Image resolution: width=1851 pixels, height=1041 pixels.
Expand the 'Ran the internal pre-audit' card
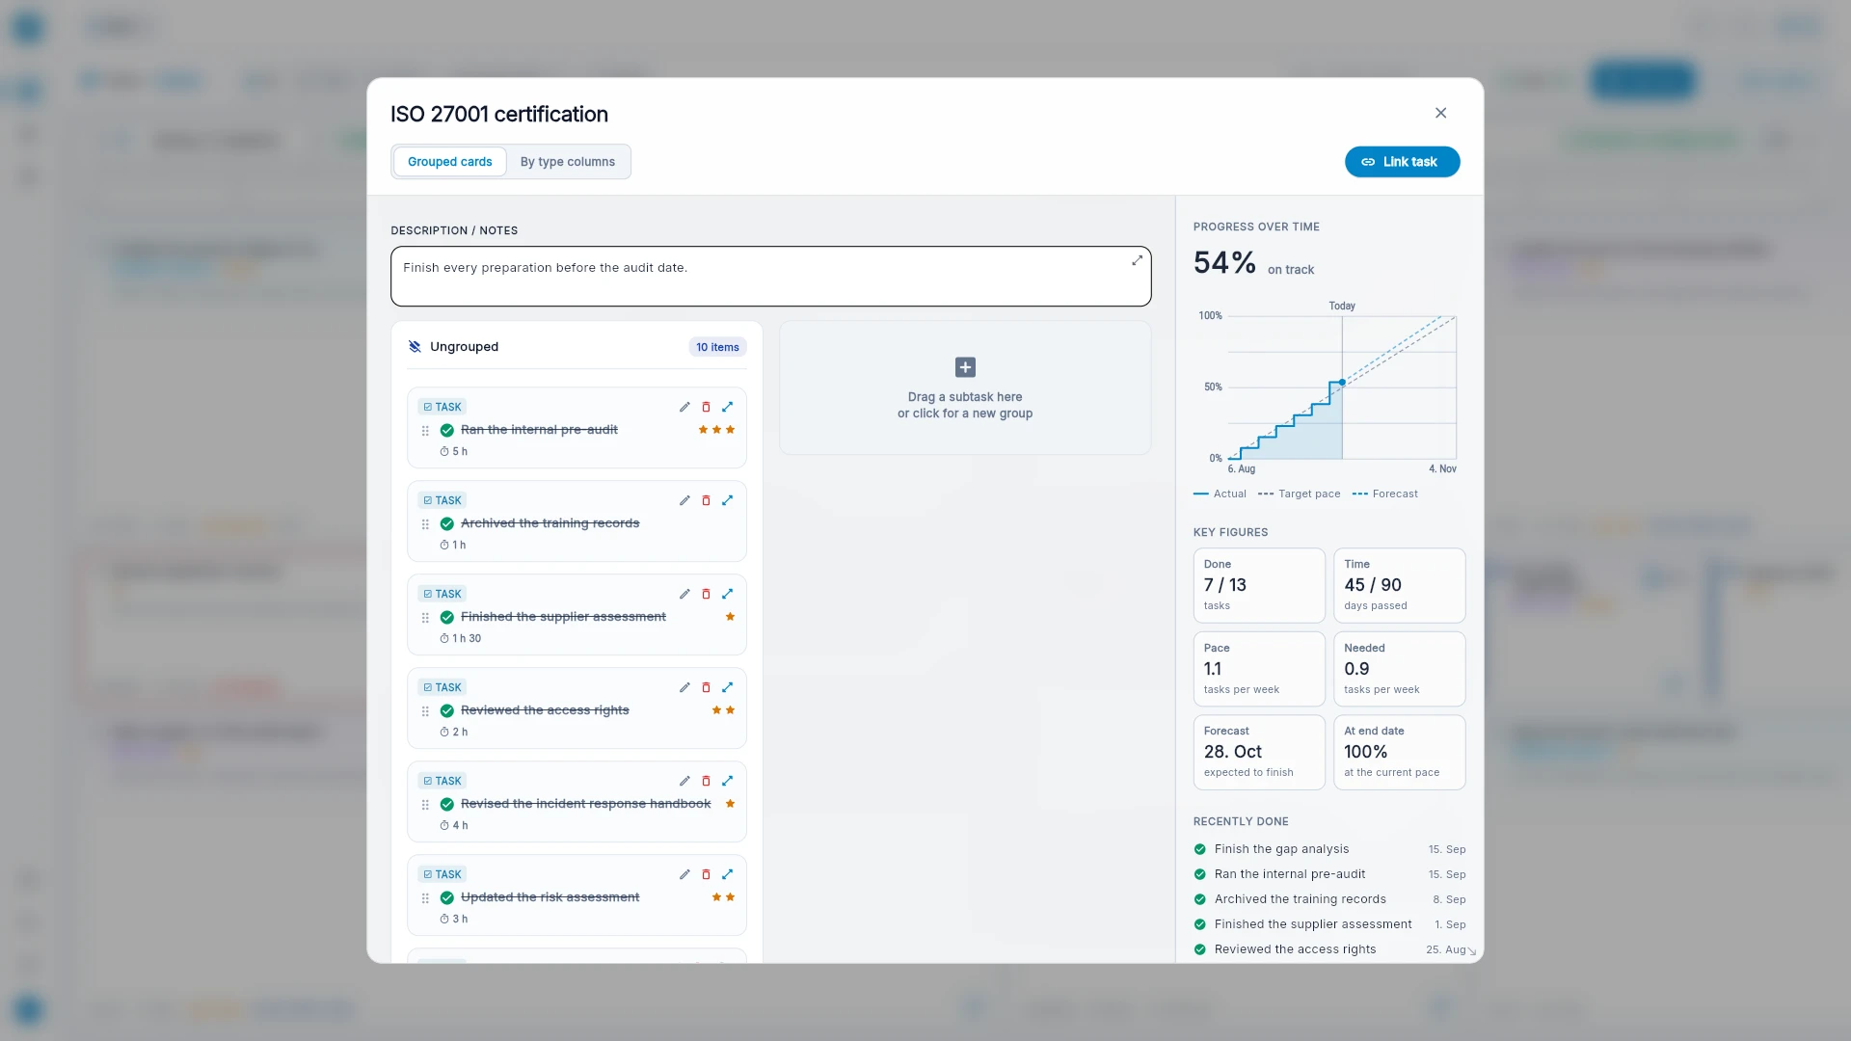[x=728, y=407]
